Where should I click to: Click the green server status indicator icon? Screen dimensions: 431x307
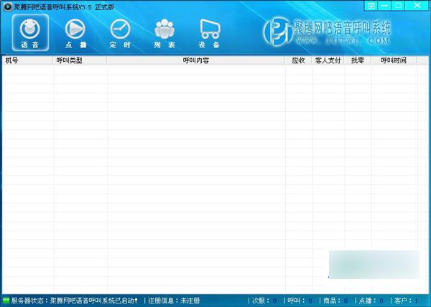coord(6,301)
